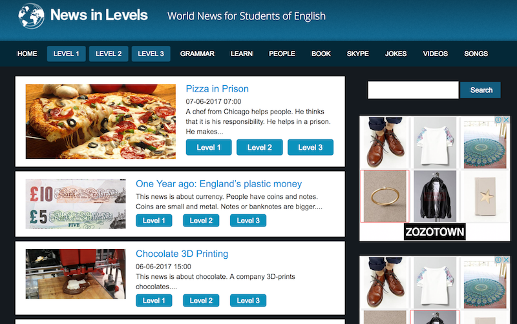
Task: Open One Year ago: England's plastic money headline
Action: (x=218, y=184)
